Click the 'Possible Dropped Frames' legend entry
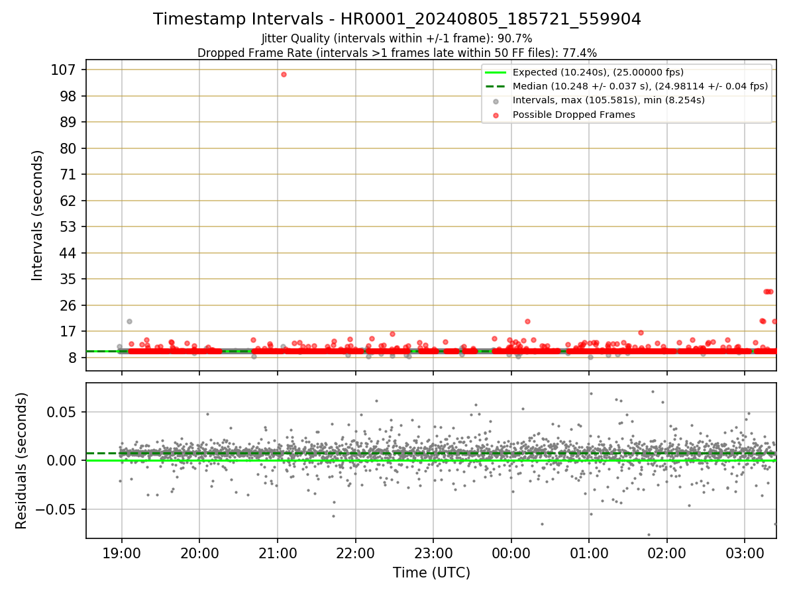 574,115
